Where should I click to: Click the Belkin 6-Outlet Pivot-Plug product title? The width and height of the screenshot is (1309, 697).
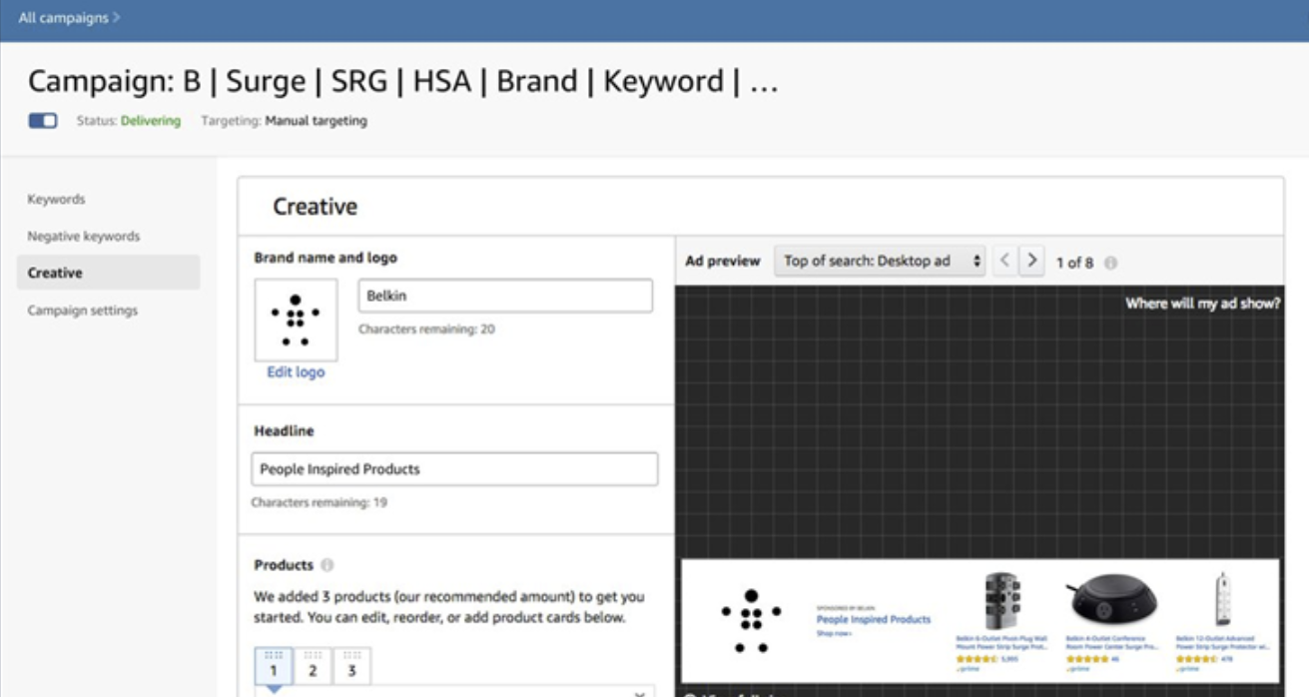[1000, 641]
